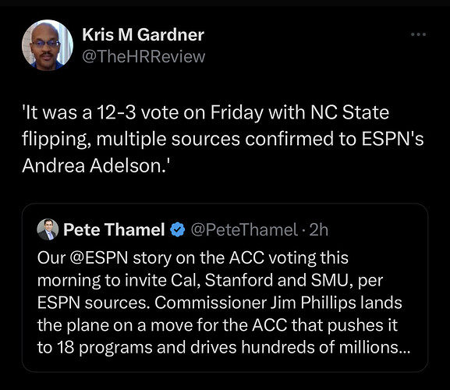Visit the @PeteThamel handle

click(244, 229)
